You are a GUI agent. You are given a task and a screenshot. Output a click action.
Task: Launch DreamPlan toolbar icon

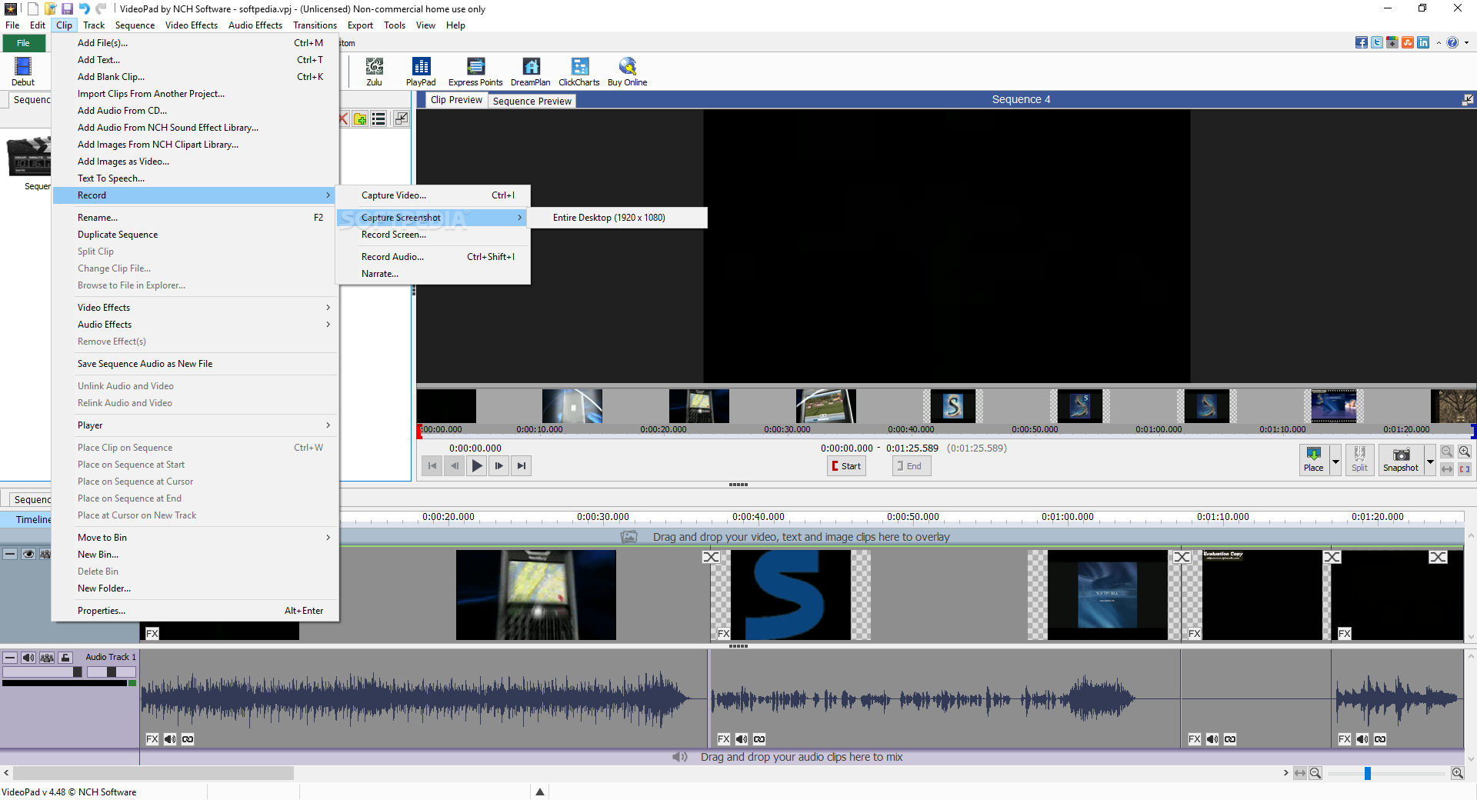tap(531, 72)
